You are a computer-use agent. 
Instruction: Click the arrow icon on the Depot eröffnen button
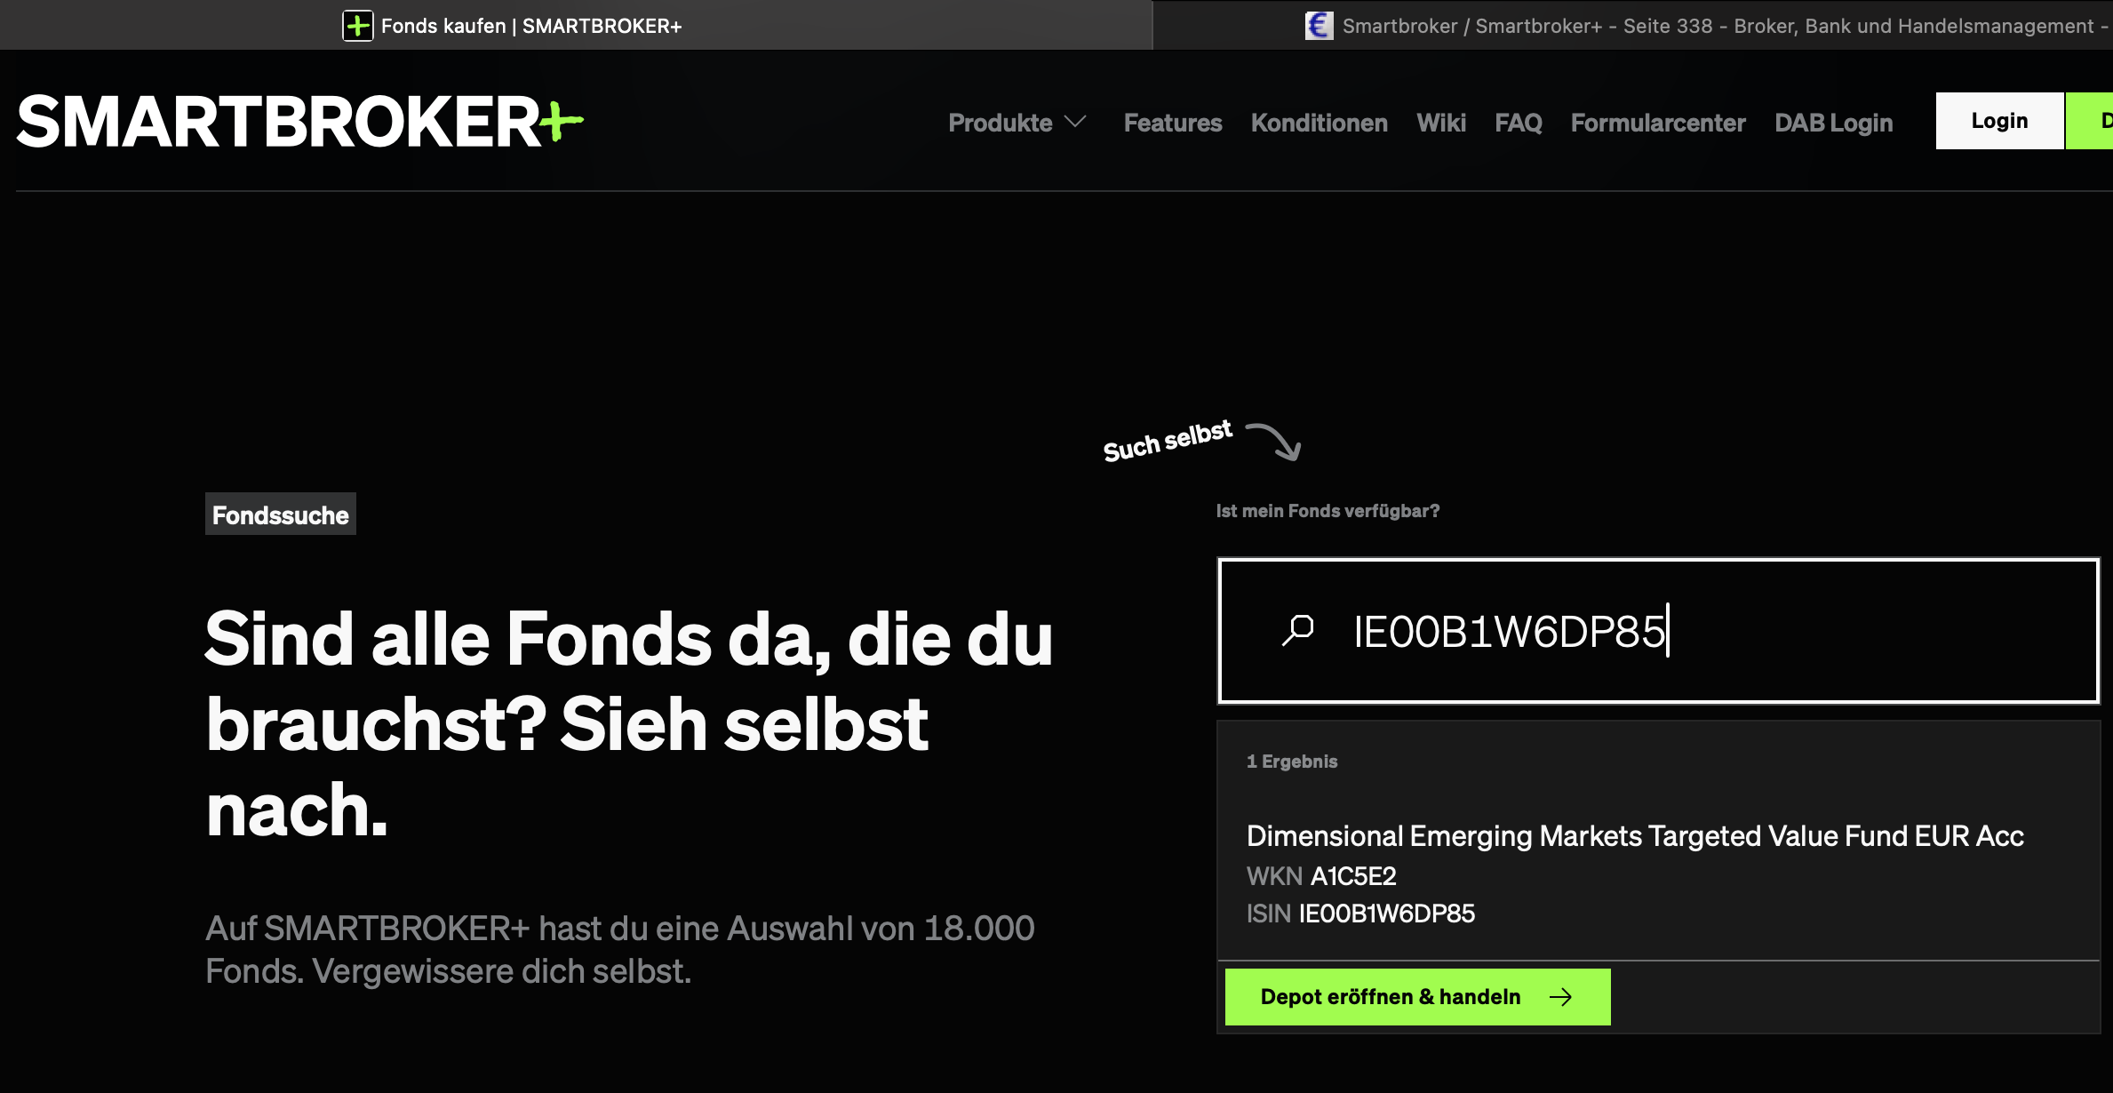[1560, 997]
